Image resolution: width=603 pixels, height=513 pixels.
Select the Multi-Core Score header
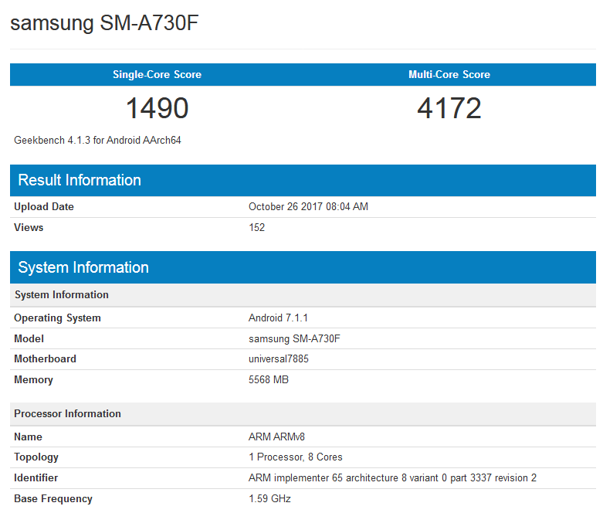449,74
